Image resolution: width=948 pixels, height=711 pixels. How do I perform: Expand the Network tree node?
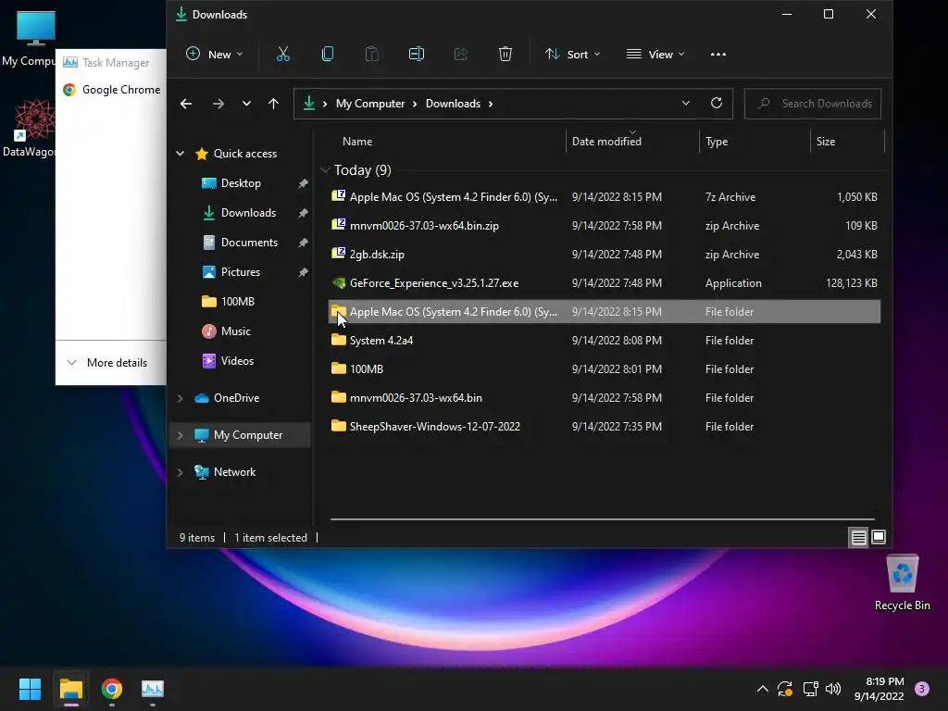pos(180,472)
